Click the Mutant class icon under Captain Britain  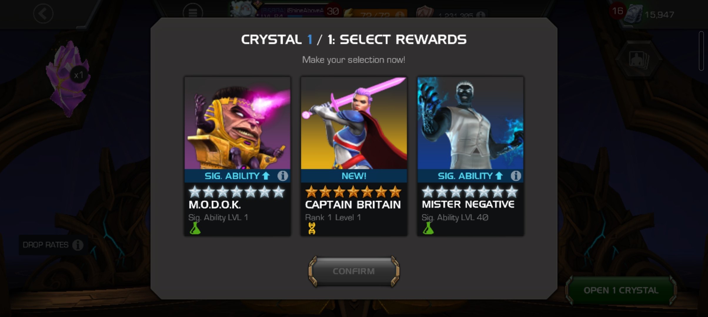tap(312, 228)
